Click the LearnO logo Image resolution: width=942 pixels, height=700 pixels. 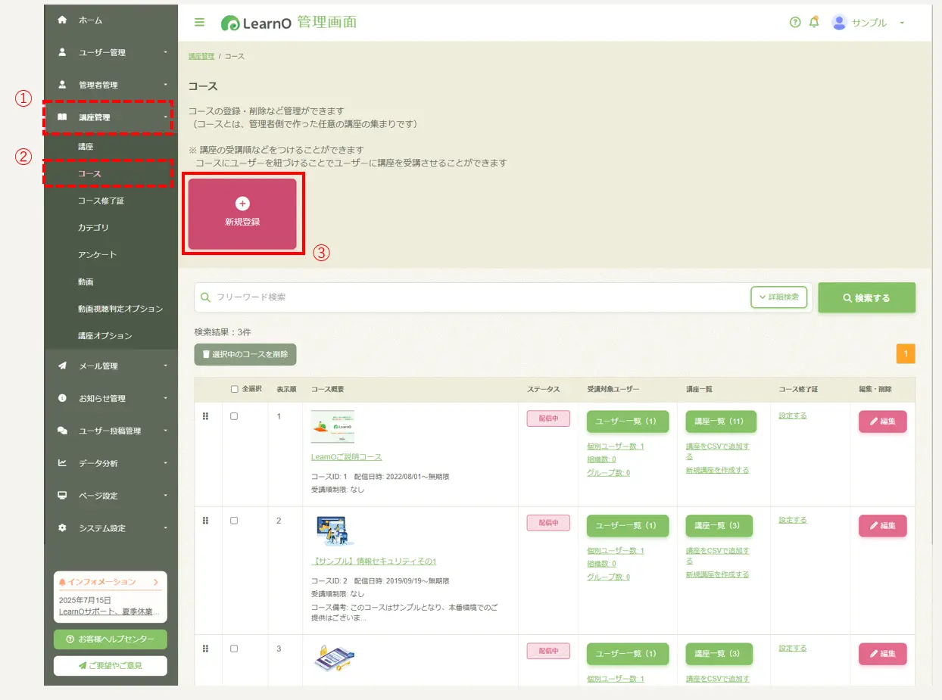point(251,23)
